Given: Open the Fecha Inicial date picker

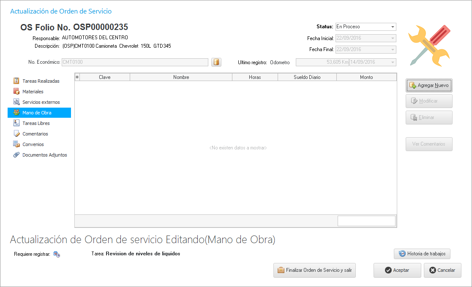Looking at the screenshot, I should [x=393, y=38].
